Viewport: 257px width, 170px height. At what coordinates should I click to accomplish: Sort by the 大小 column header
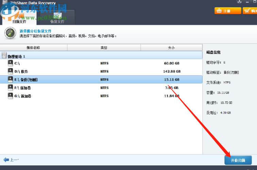coord(171,48)
